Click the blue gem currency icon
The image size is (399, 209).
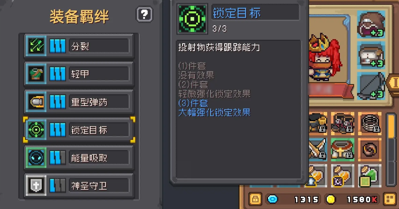point(272,199)
